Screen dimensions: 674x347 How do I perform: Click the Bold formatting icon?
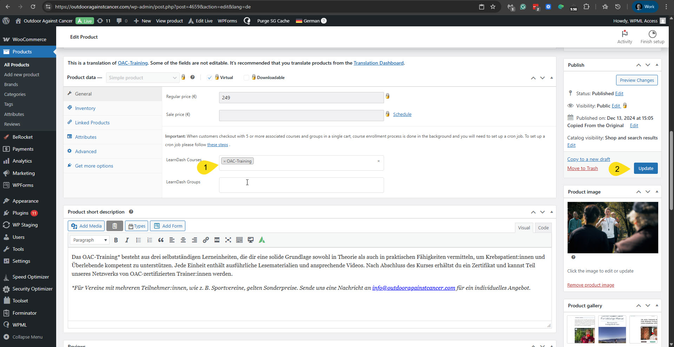116,240
